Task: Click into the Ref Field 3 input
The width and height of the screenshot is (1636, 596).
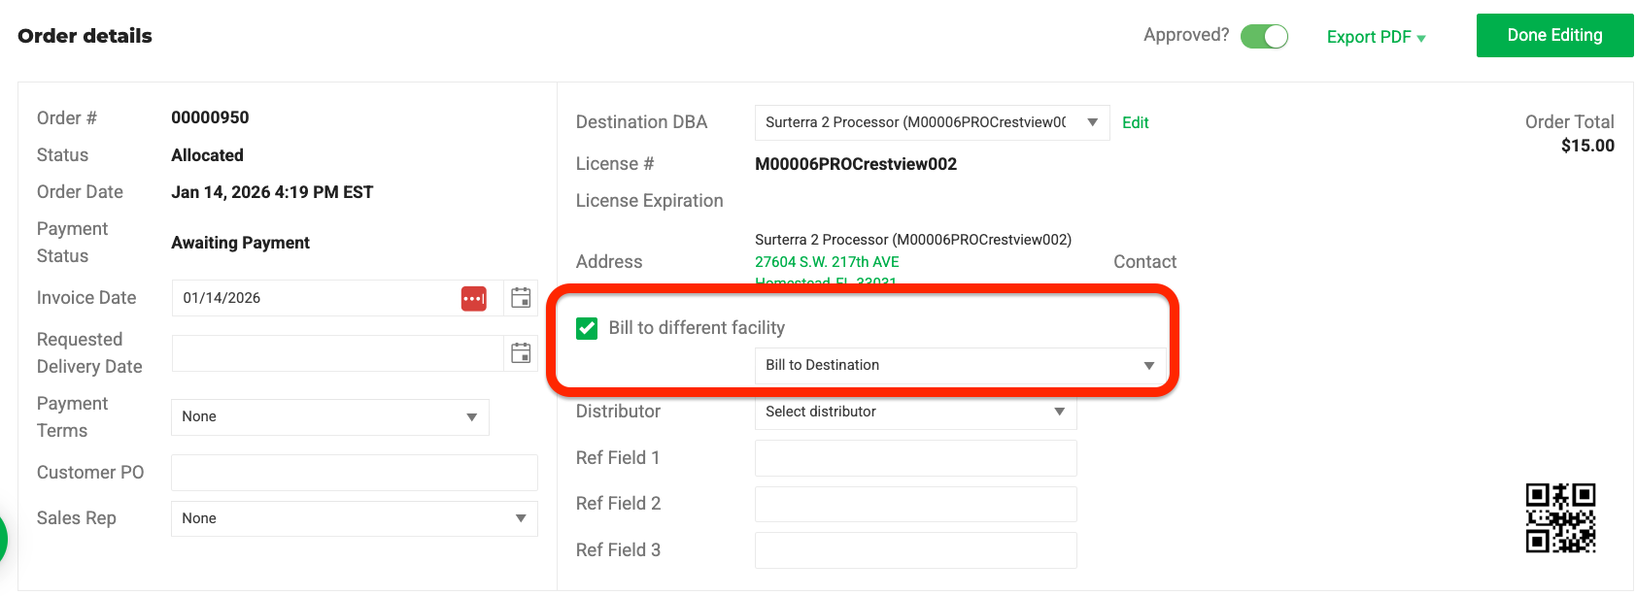Action: click(x=915, y=550)
